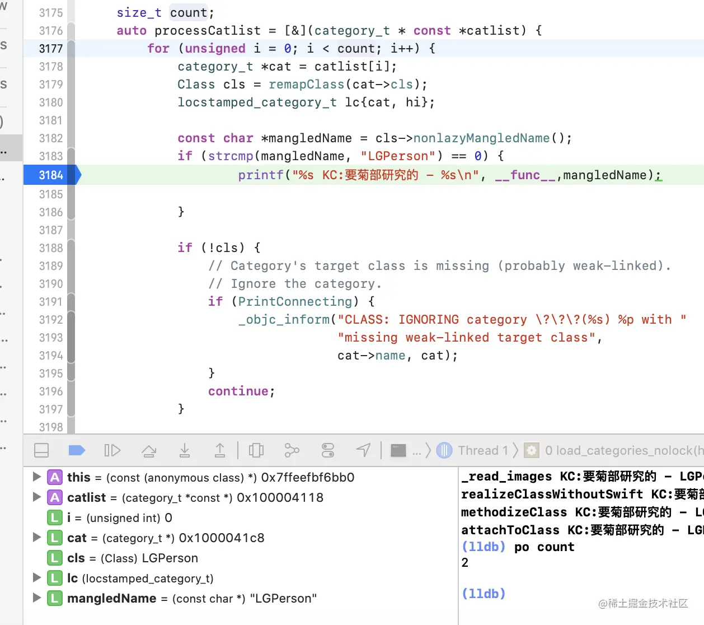Click 'attachToClass' console line
The image size is (704, 625).
tap(582, 530)
